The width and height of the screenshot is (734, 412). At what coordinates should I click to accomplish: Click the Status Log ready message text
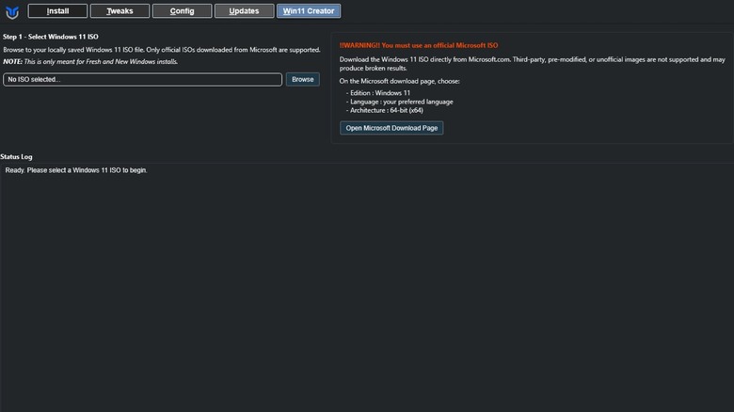(76, 170)
